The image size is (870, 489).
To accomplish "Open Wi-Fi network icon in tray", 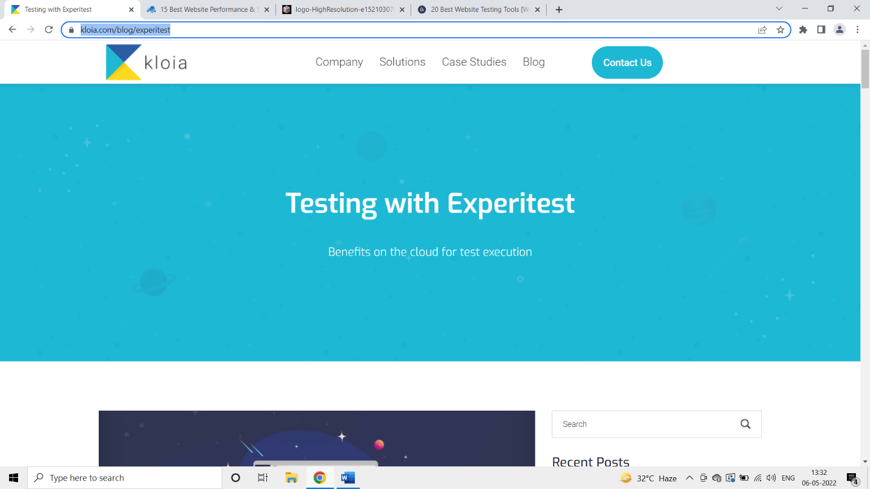I will (x=758, y=478).
